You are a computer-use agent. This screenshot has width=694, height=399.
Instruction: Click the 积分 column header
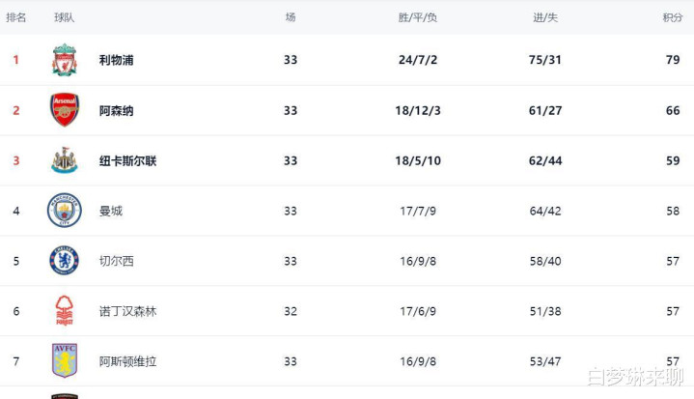[x=673, y=17]
